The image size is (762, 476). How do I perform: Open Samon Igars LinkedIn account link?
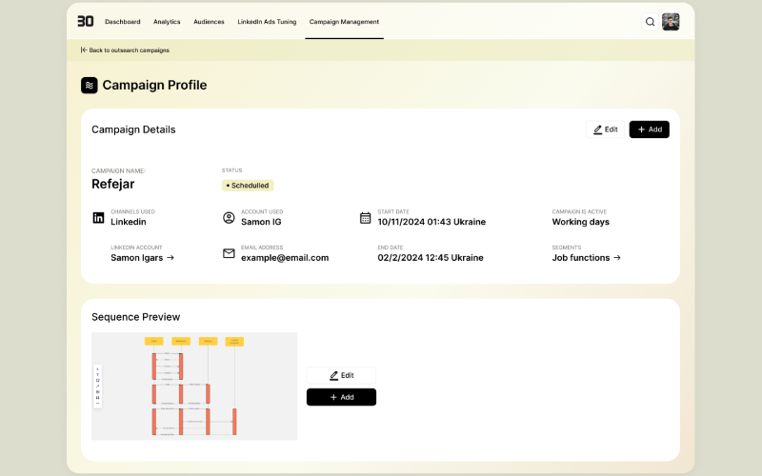142,258
